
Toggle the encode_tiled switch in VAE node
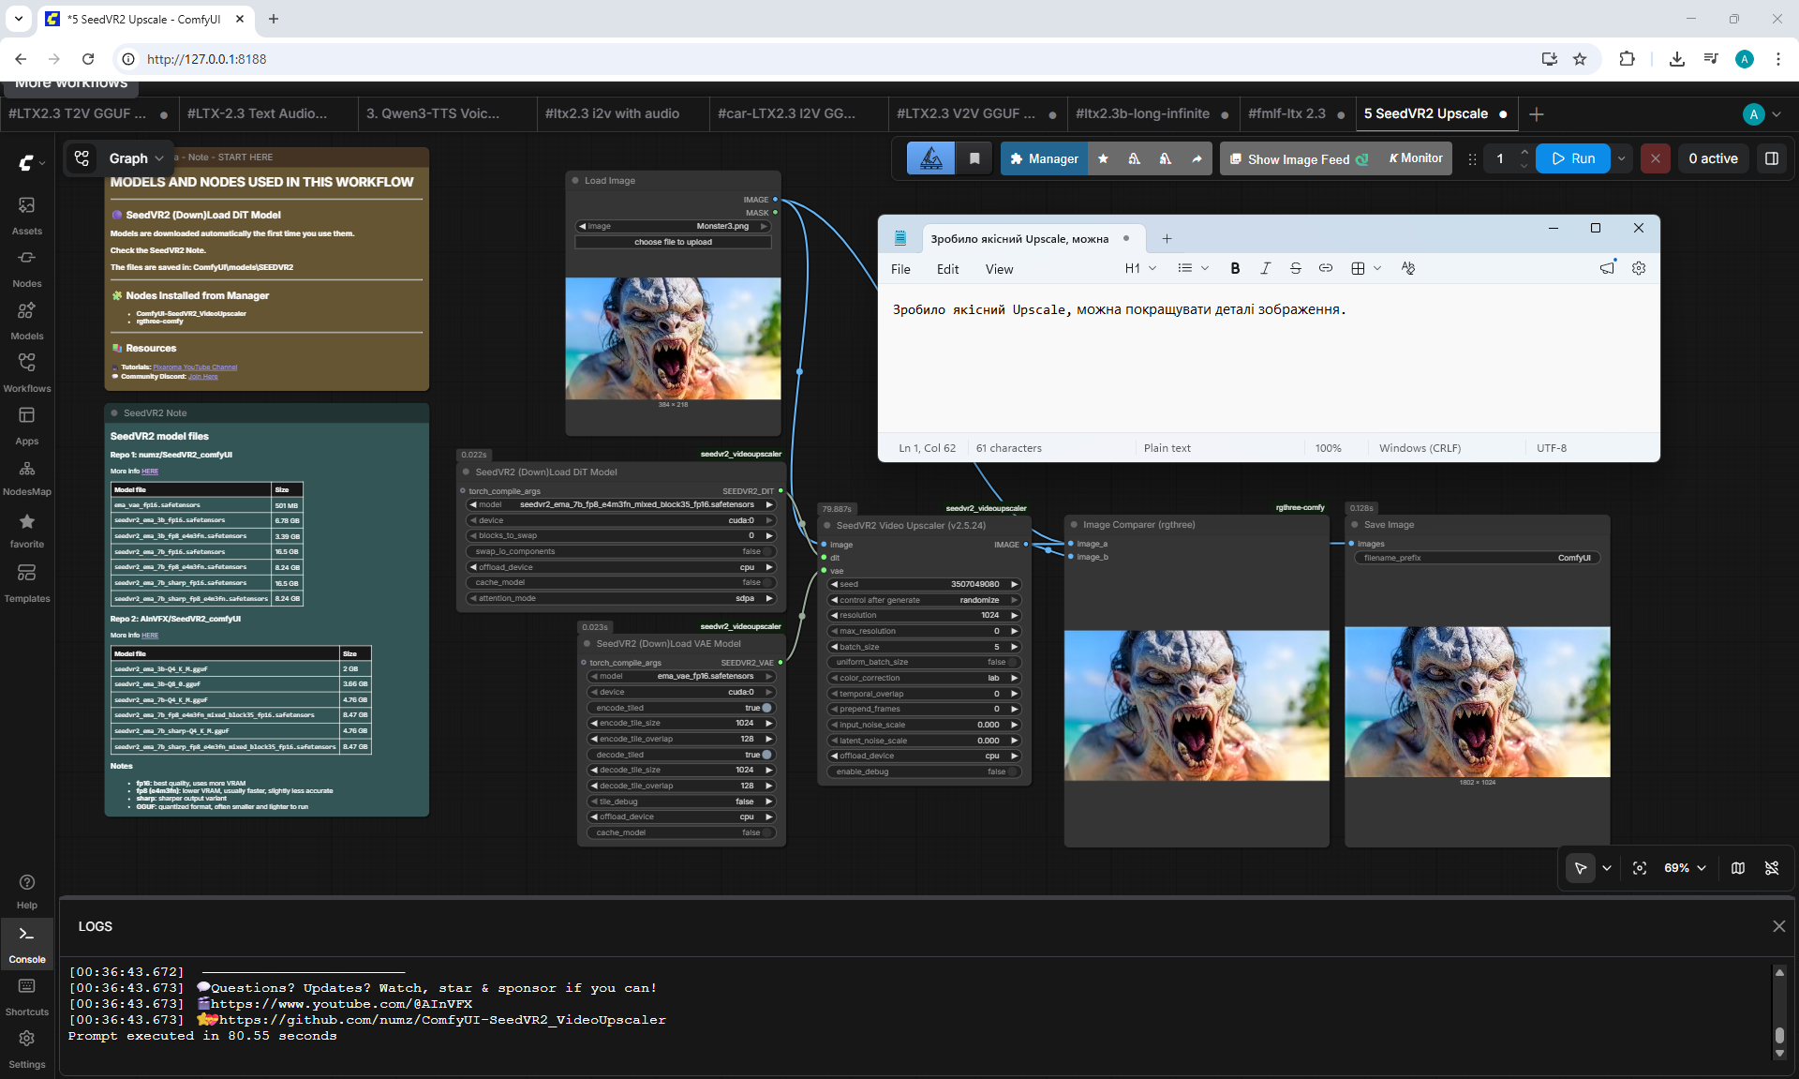pyautogui.click(x=766, y=708)
